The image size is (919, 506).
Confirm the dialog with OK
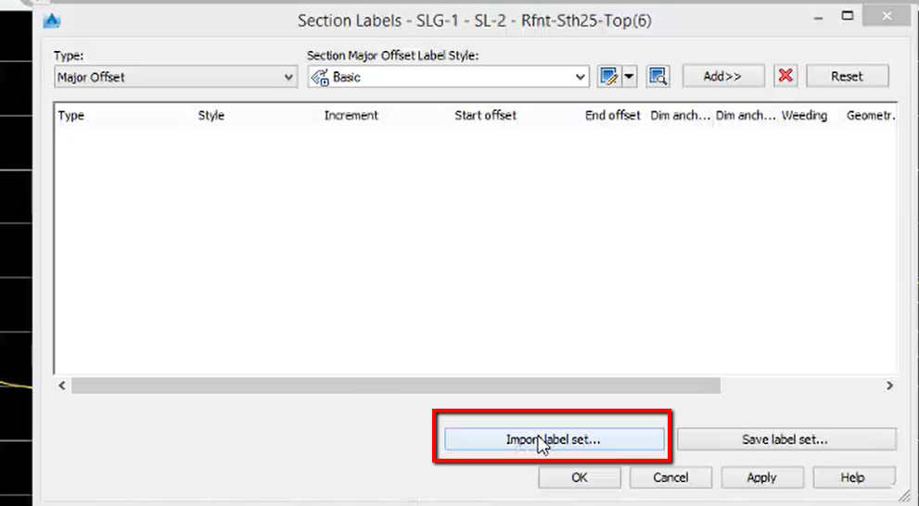click(579, 477)
